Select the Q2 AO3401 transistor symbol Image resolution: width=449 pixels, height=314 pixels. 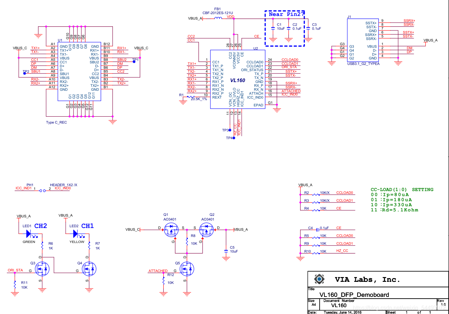(x=207, y=230)
